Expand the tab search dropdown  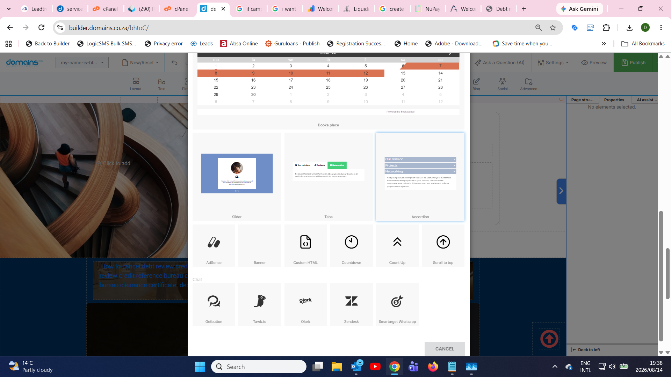9,9
